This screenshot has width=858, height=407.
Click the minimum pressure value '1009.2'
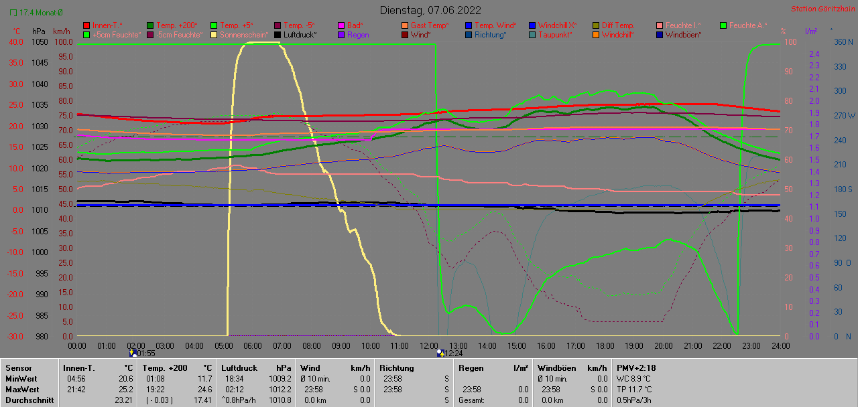click(x=280, y=379)
